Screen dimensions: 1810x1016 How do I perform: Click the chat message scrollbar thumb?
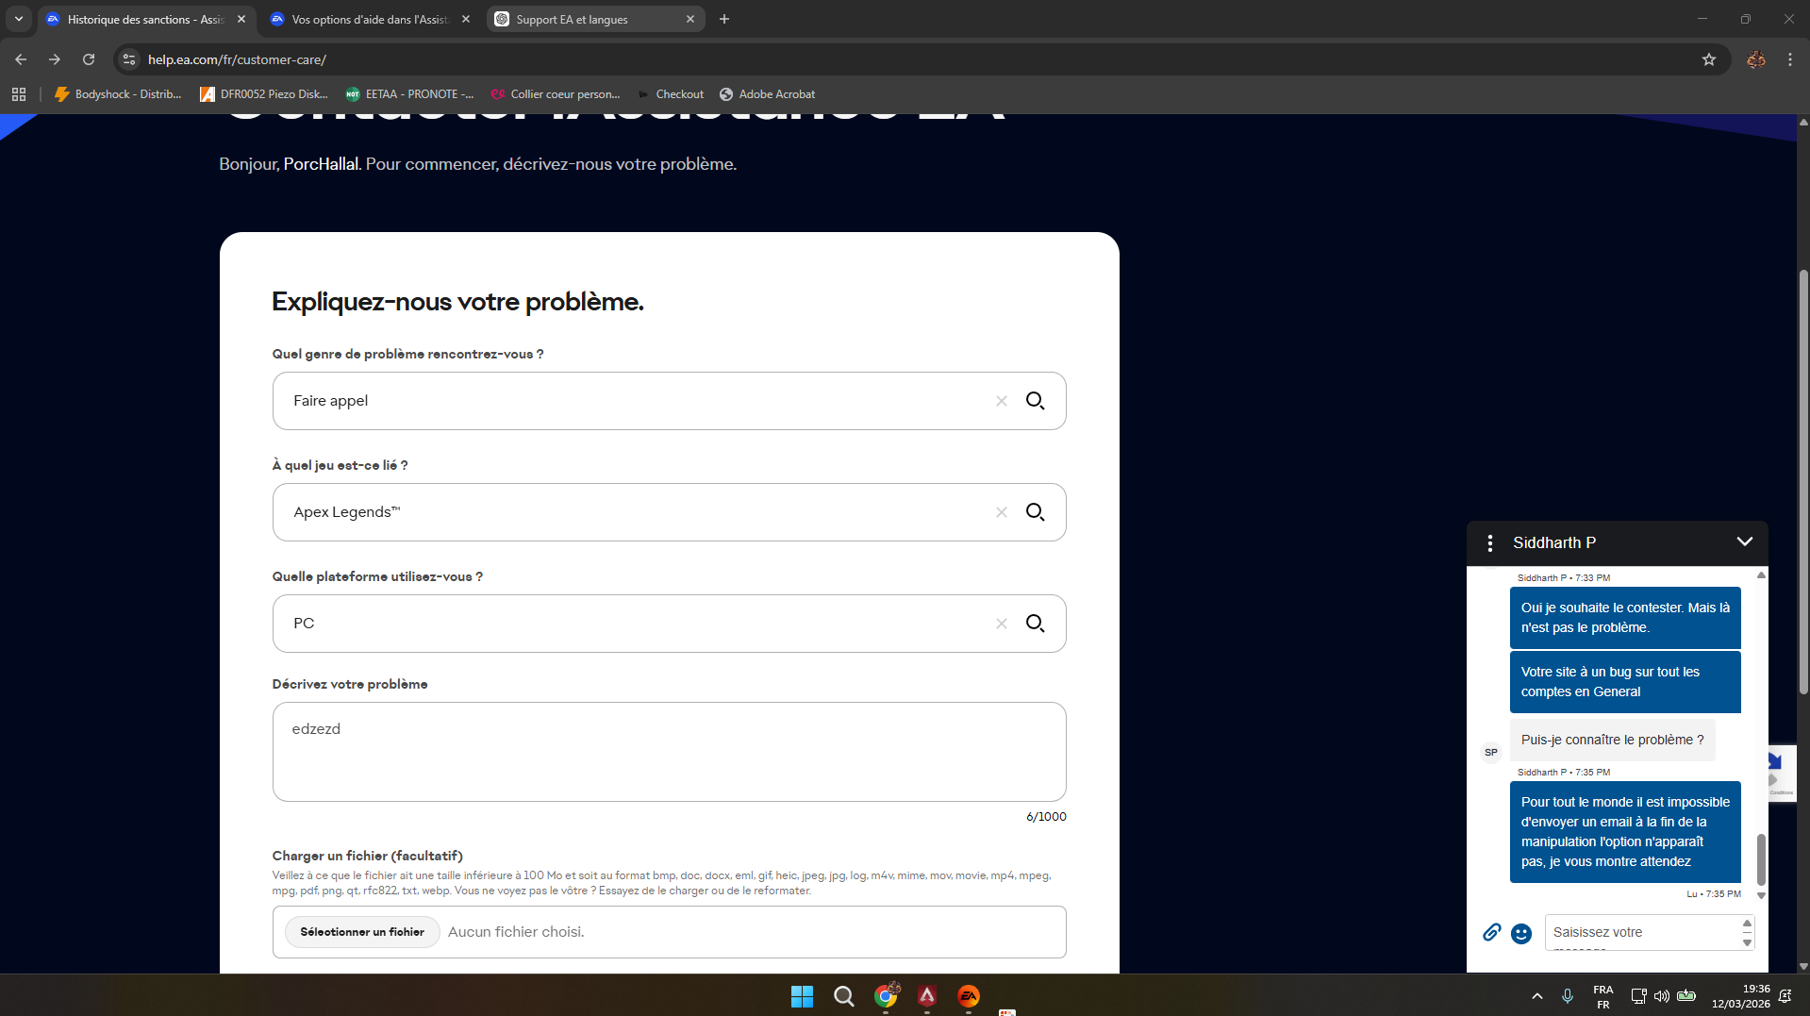1761,858
